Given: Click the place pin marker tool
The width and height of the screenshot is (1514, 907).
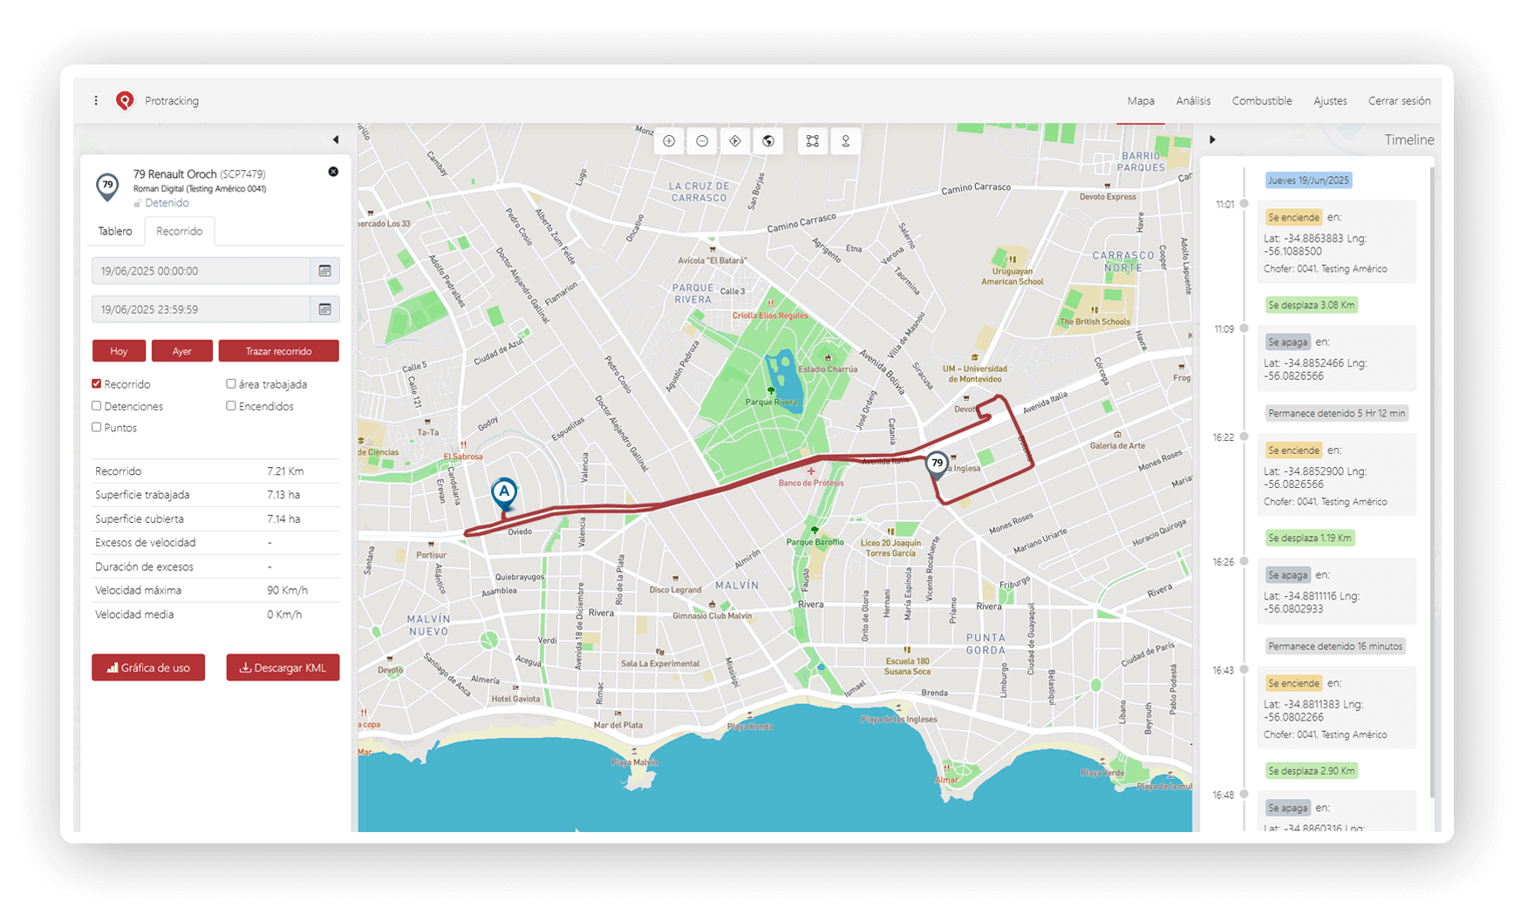Looking at the screenshot, I should 845,141.
